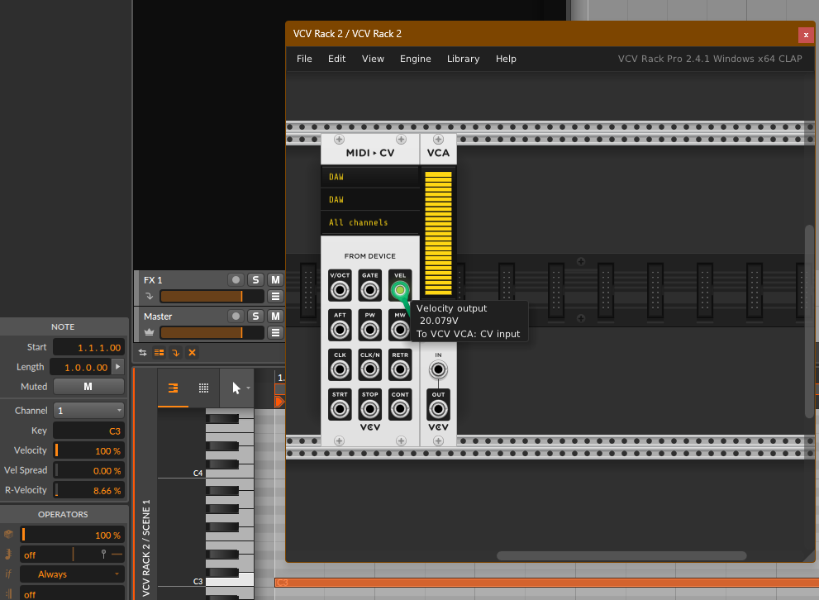The width and height of the screenshot is (819, 600).
Task: Select the piano roll list view icon
Action: [x=173, y=388]
